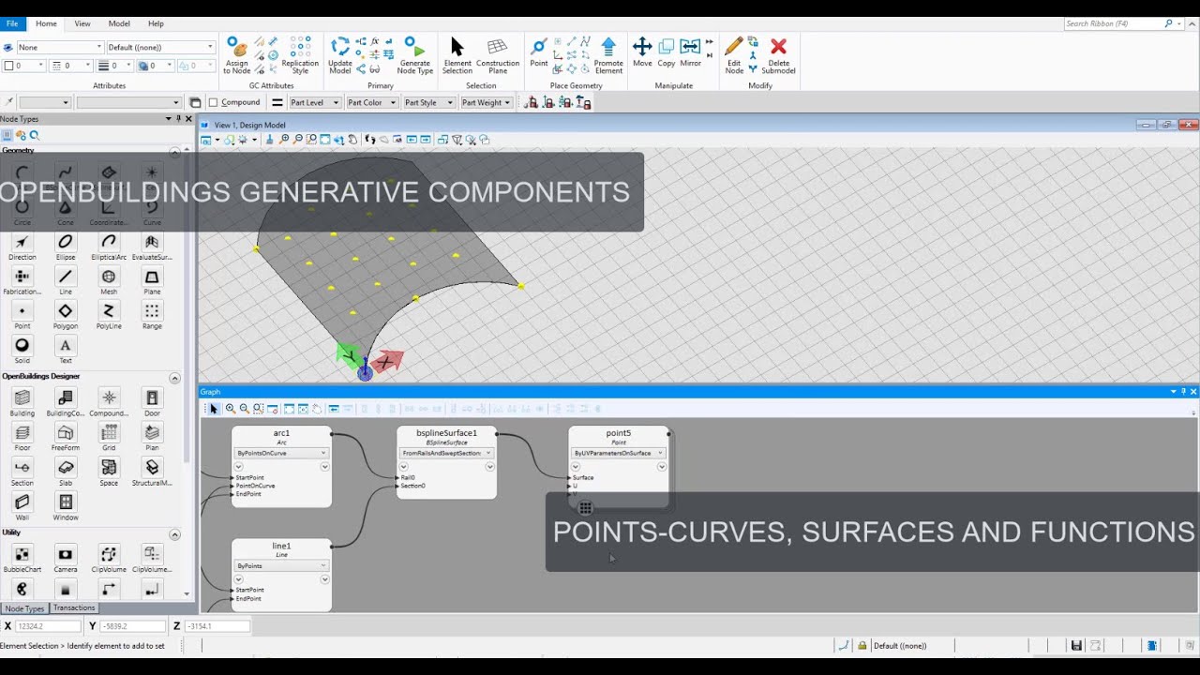Click the Delete Submodel icon

point(778,47)
